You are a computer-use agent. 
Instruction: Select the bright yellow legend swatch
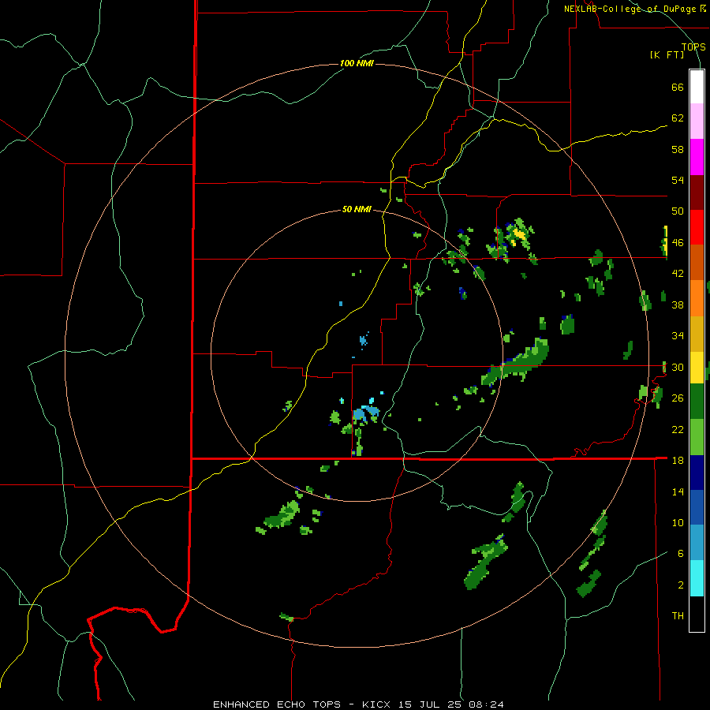(x=697, y=367)
